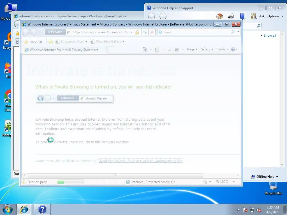The width and height of the screenshot is (287, 215).
Task: Show hidden tray icons arrow
Action: pos(238,210)
